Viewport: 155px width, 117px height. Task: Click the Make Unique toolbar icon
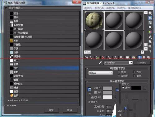click(115, 57)
